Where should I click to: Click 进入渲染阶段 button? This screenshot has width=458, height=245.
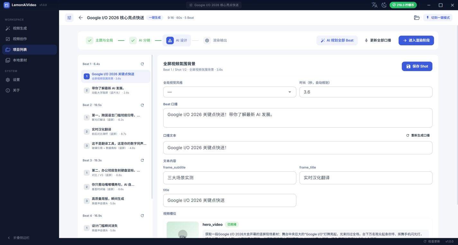coord(416,41)
